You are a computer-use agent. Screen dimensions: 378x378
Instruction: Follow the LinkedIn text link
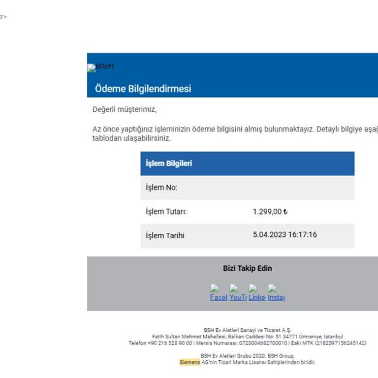tap(257, 297)
